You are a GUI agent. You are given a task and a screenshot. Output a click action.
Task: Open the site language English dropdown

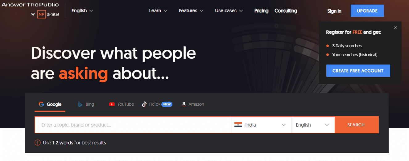(x=82, y=10)
